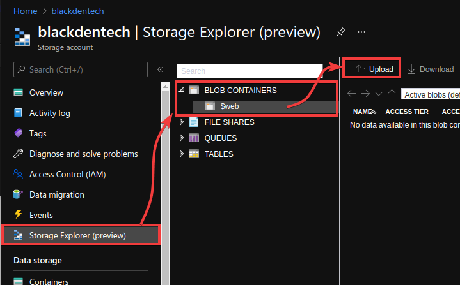This screenshot has width=460, height=285.
Task: Click the Overview icon
Action: tap(18, 92)
